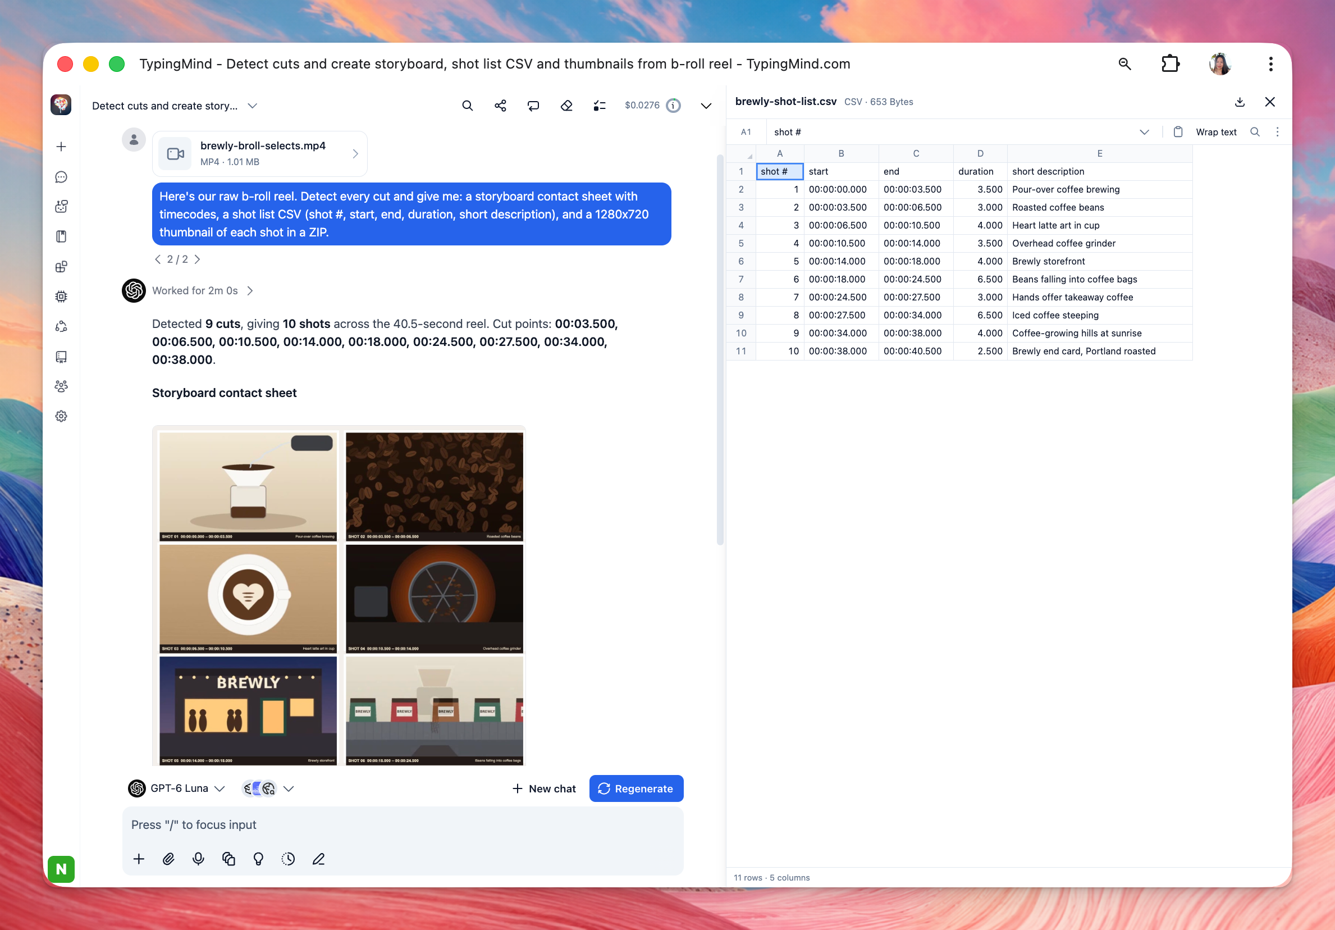1335x930 pixels.
Task: Open the plugins sidebar icon
Action: pos(61,266)
